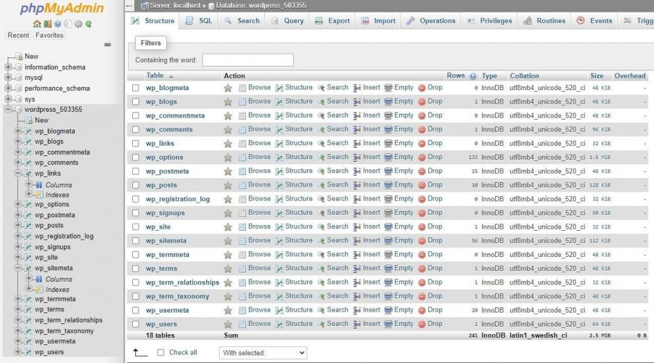This screenshot has height=363, width=654.
Task: Expand performance_schema database node
Action: pyautogui.click(x=8, y=88)
